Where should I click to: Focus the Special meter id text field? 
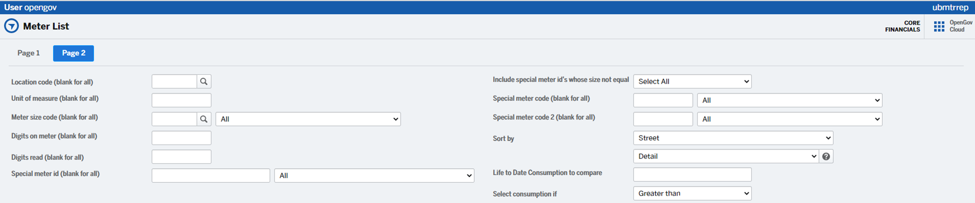[x=211, y=175]
